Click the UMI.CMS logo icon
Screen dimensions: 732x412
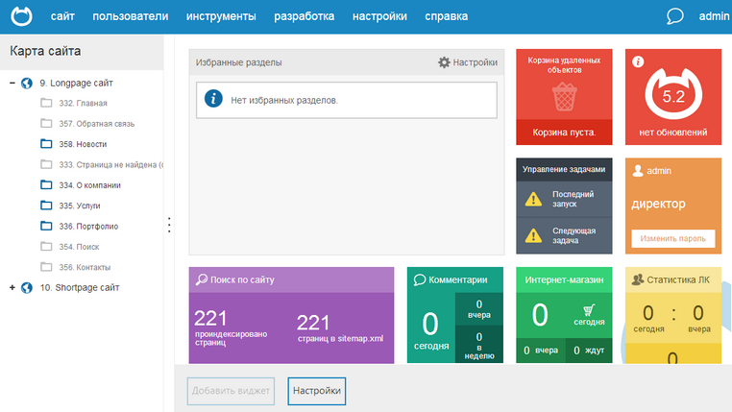tap(21, 16)
